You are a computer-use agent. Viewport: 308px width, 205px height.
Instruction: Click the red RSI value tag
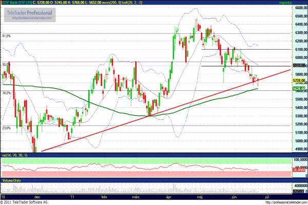[x=299, y=170]
